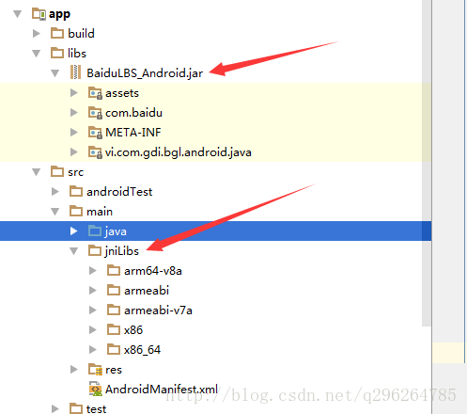The image size is (467, 414).
Task: Expand the assets package
Action: click(x=74, y=93)
